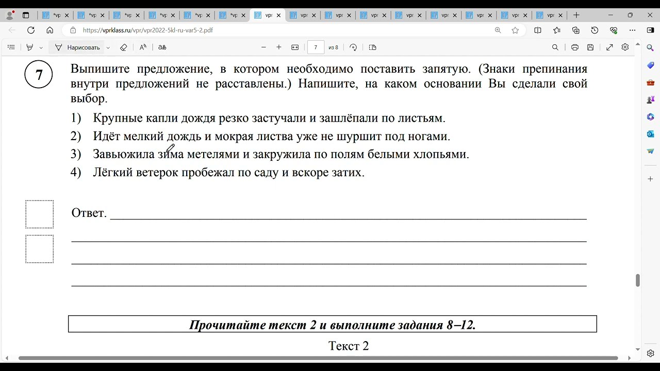660x371 pixels.
Task: Click the vertical scrollbar thumb
Action: [x=638, y=280]
